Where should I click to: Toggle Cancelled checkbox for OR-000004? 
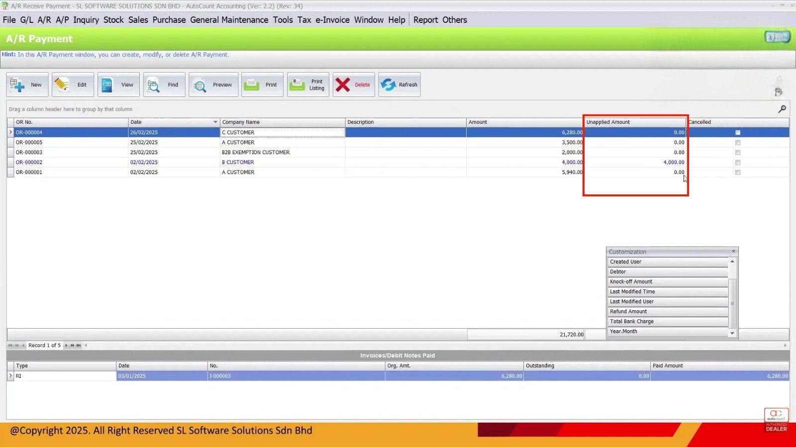tap(738, 133)
